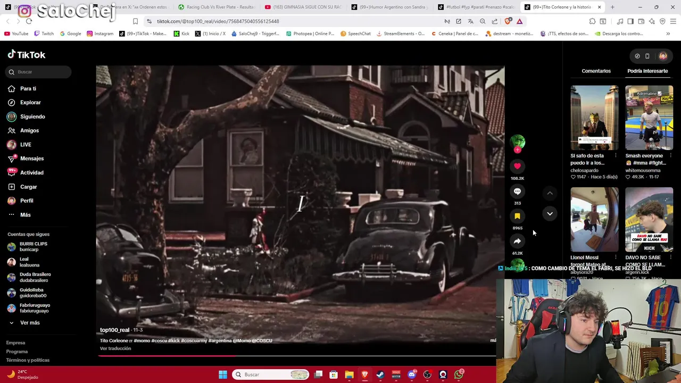Switch to Racing Club Vs River Plate tab
Screen dimensions: 681x383
(217, 7)
